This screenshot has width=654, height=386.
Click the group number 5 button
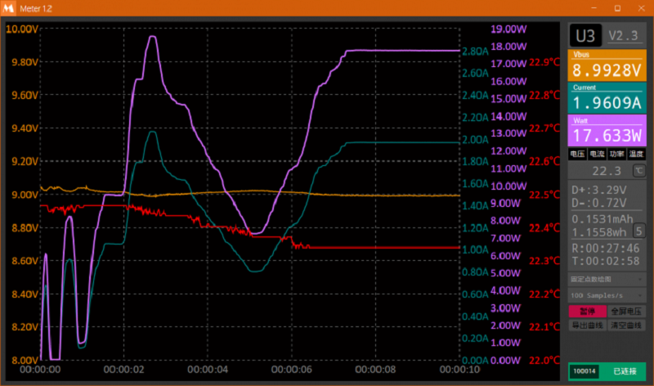tap(638, 231)
